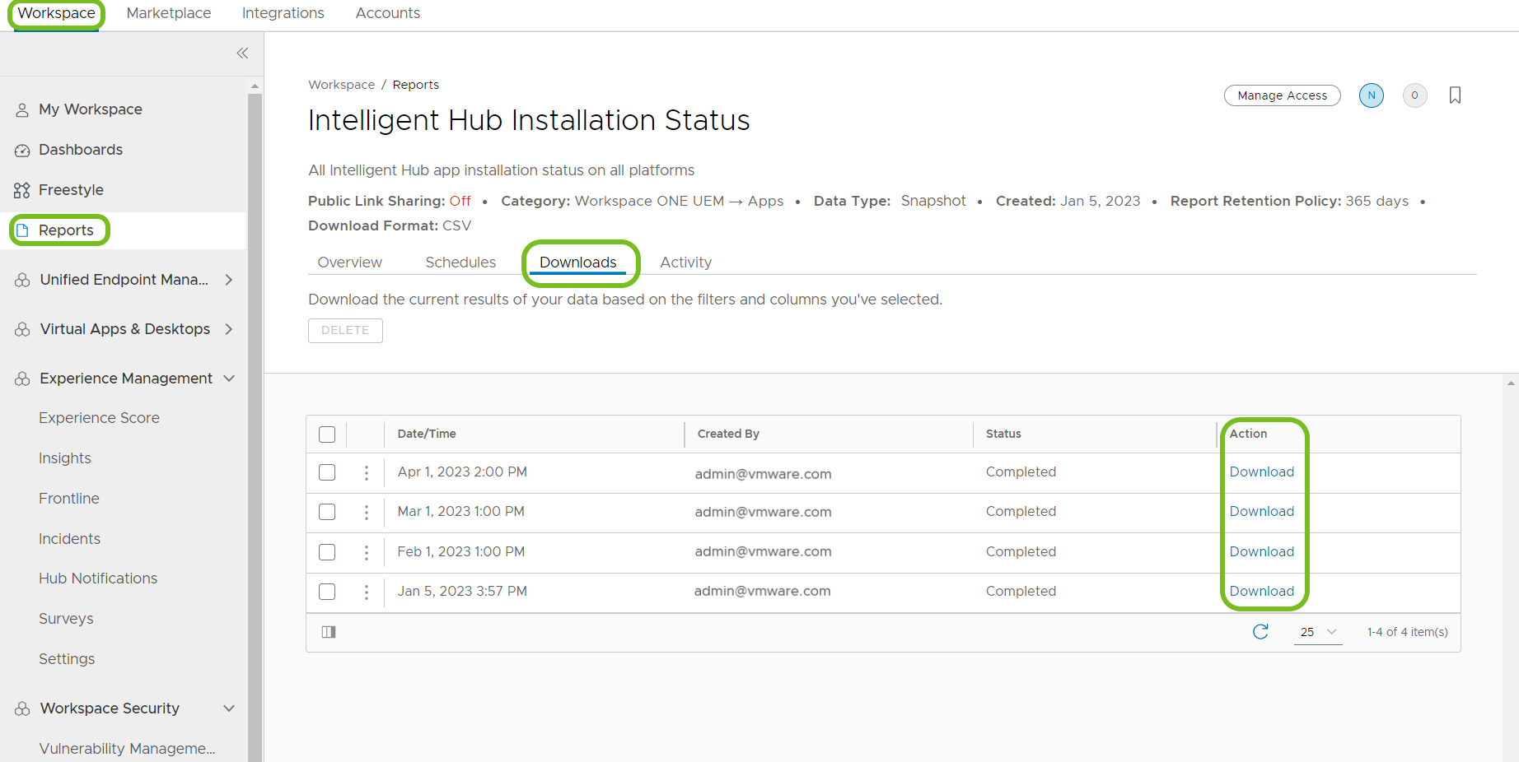Image resolution: width=1519 pixels, height=762 pixels.
Task: Click the Unified Endpoint Management icon
Action: click(22, 281)
